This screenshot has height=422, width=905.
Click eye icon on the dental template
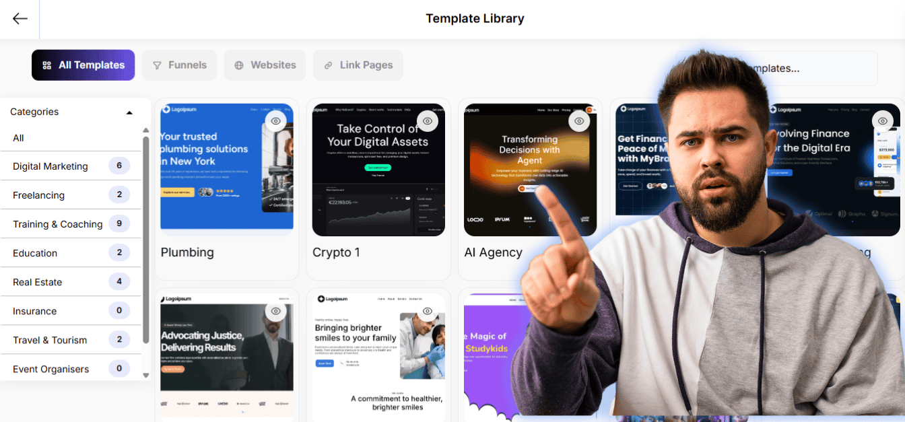[428, 311]
